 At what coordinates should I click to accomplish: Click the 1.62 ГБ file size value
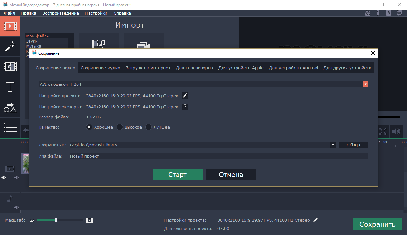pos(94,117)
